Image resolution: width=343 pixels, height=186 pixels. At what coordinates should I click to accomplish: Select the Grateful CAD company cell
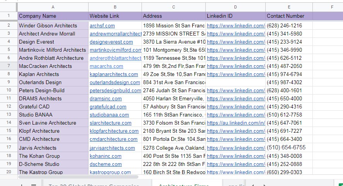(53, 107)
